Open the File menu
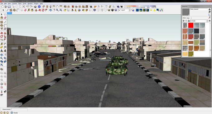 coord(2,4)
